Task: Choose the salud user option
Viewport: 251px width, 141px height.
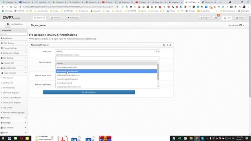Action: [106, 87]
